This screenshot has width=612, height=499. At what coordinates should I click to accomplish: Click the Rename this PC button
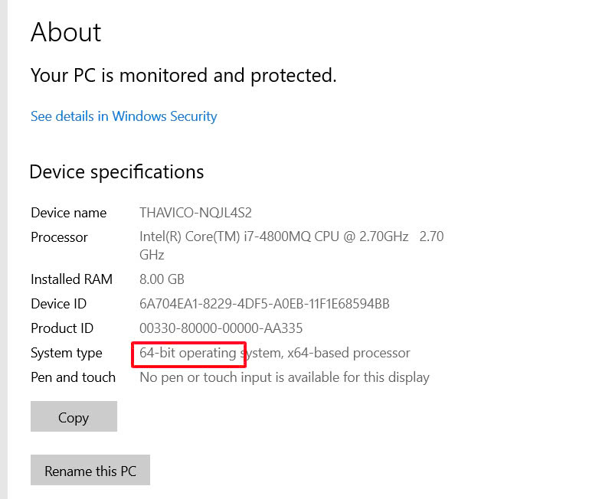point(90,470)
